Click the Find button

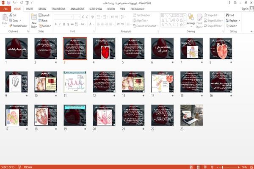(230, 15)
